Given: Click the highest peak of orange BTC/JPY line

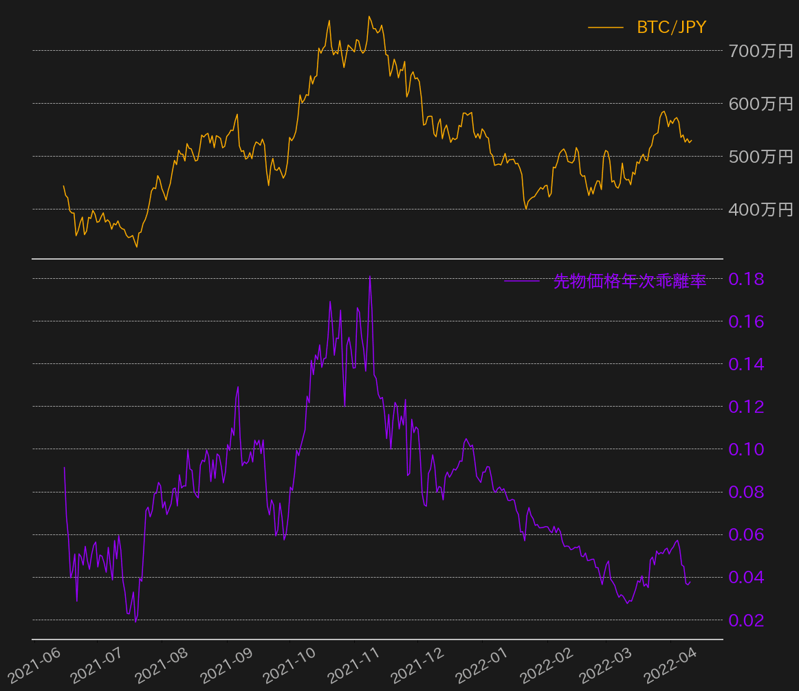Looking at the screenshot, I should [x=369, y=16].
